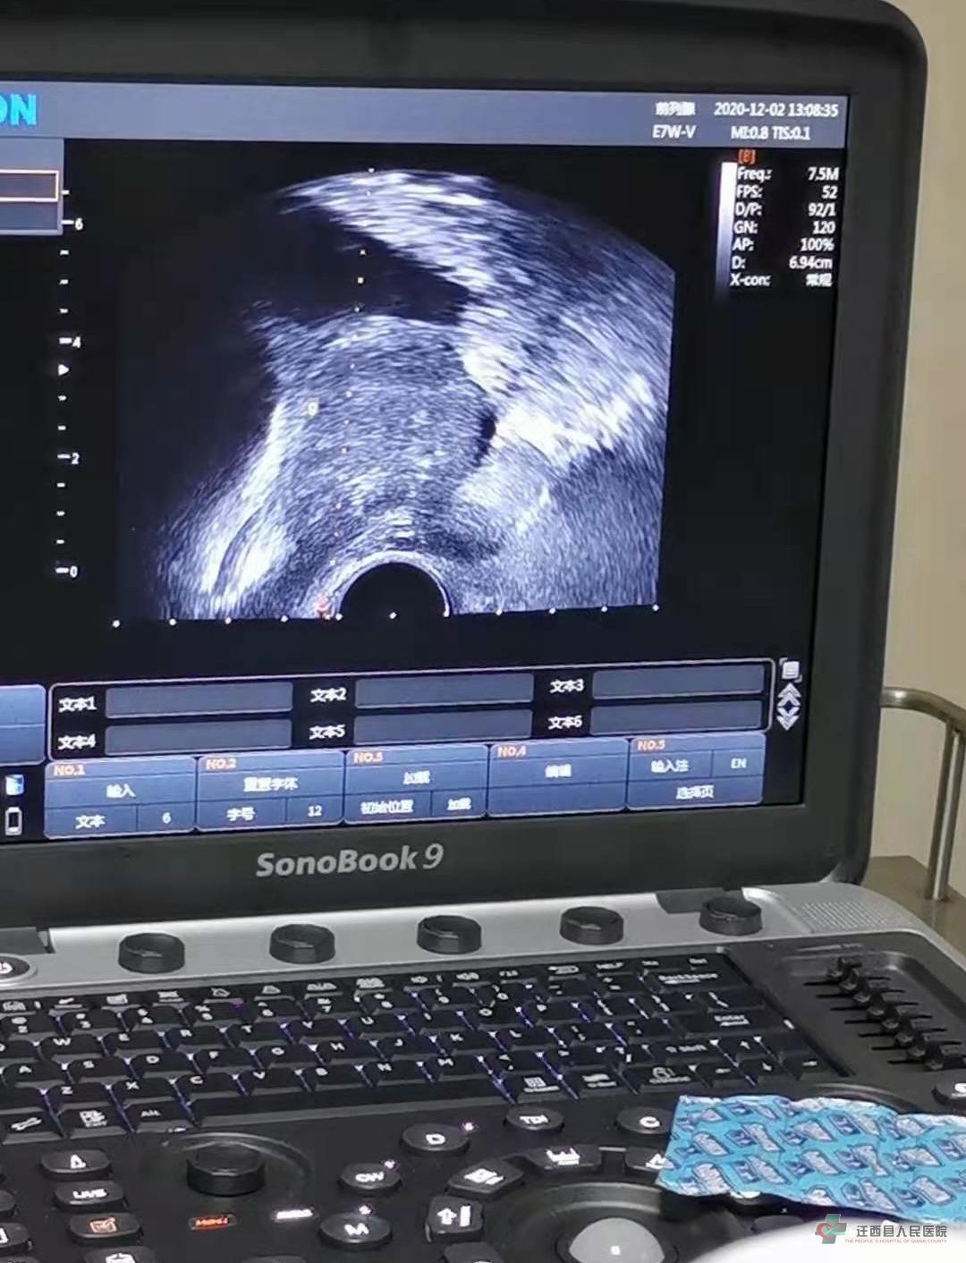Click the 编辑 button under NO.4

[x=557, y=771]
